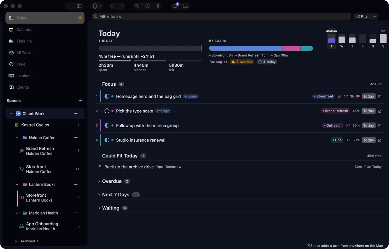Click Today button on Homepage hero task

[368, 96]
